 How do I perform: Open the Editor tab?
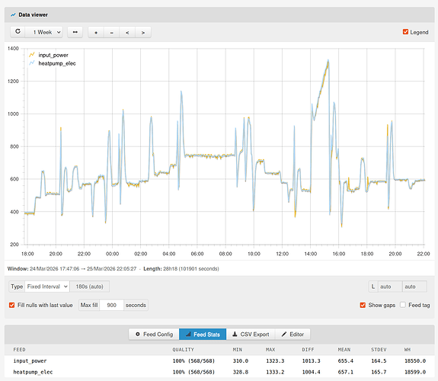[x=293, y=335]
